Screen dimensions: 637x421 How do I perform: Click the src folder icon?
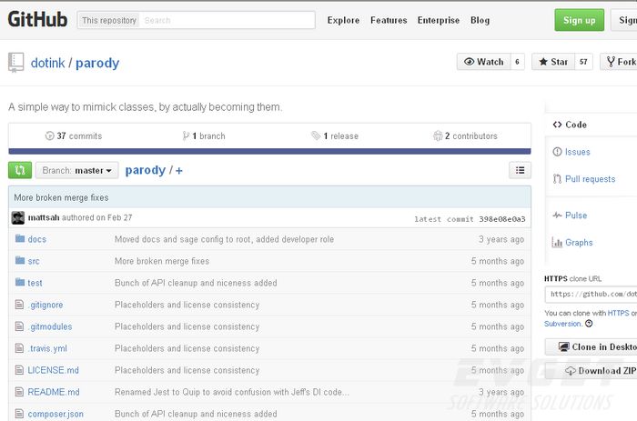coord(20,260)
